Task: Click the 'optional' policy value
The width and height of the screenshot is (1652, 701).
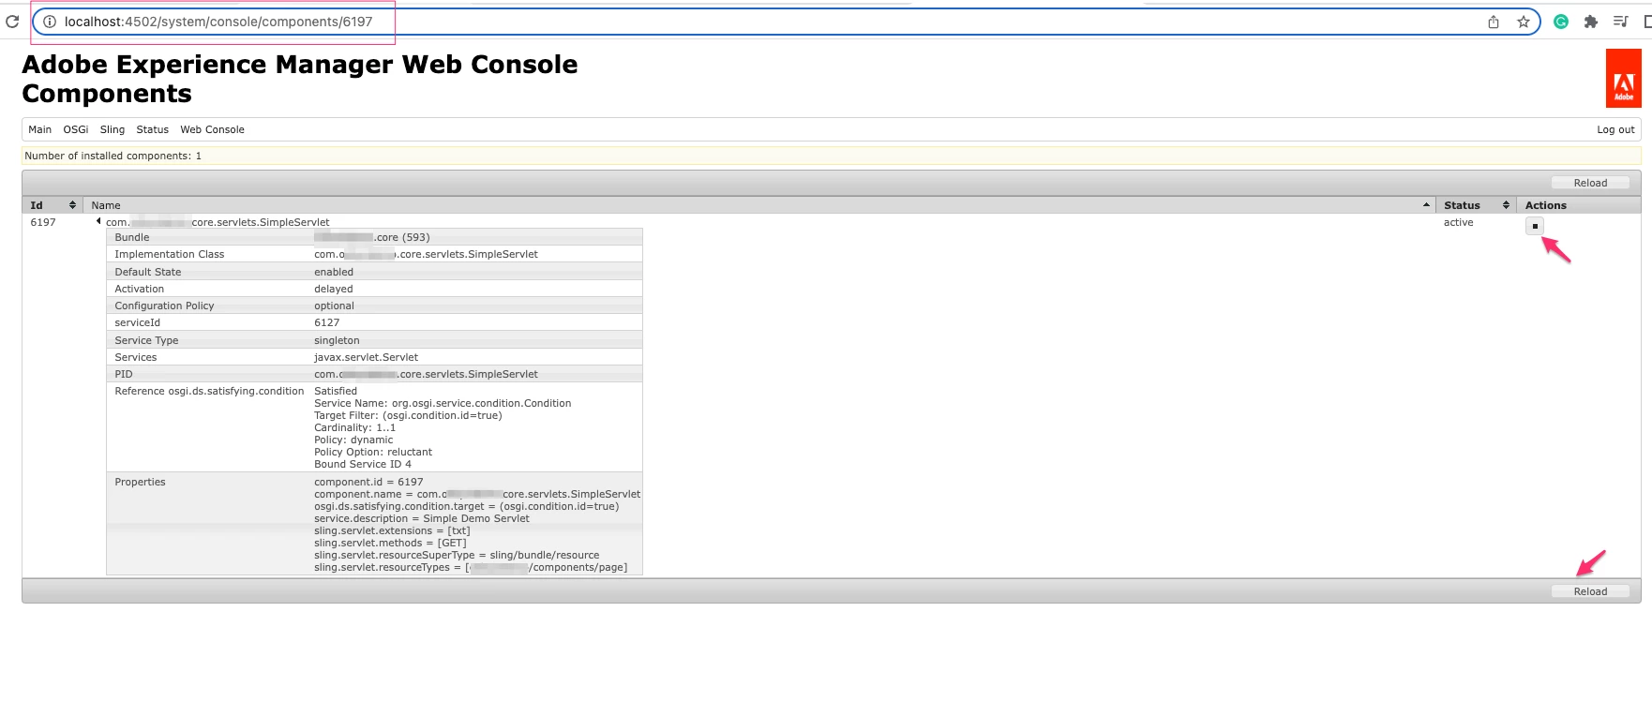Action: coord(334,306)
